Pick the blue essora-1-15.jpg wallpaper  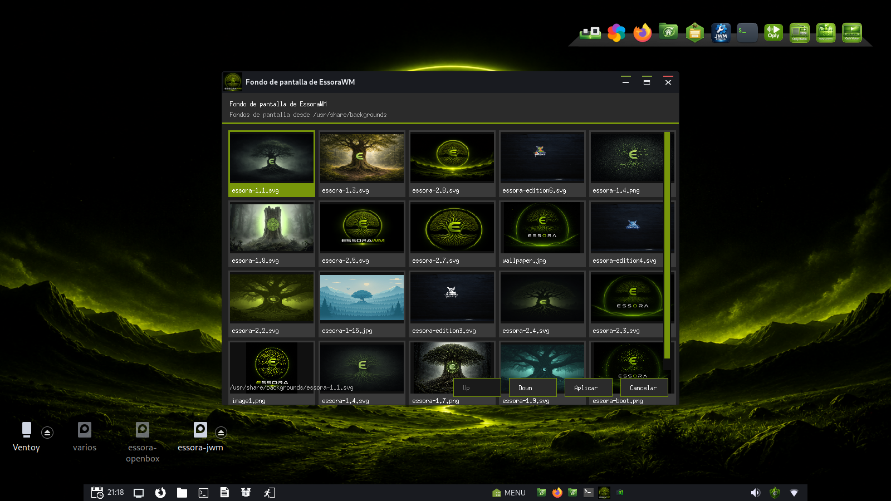click(362, 304)
